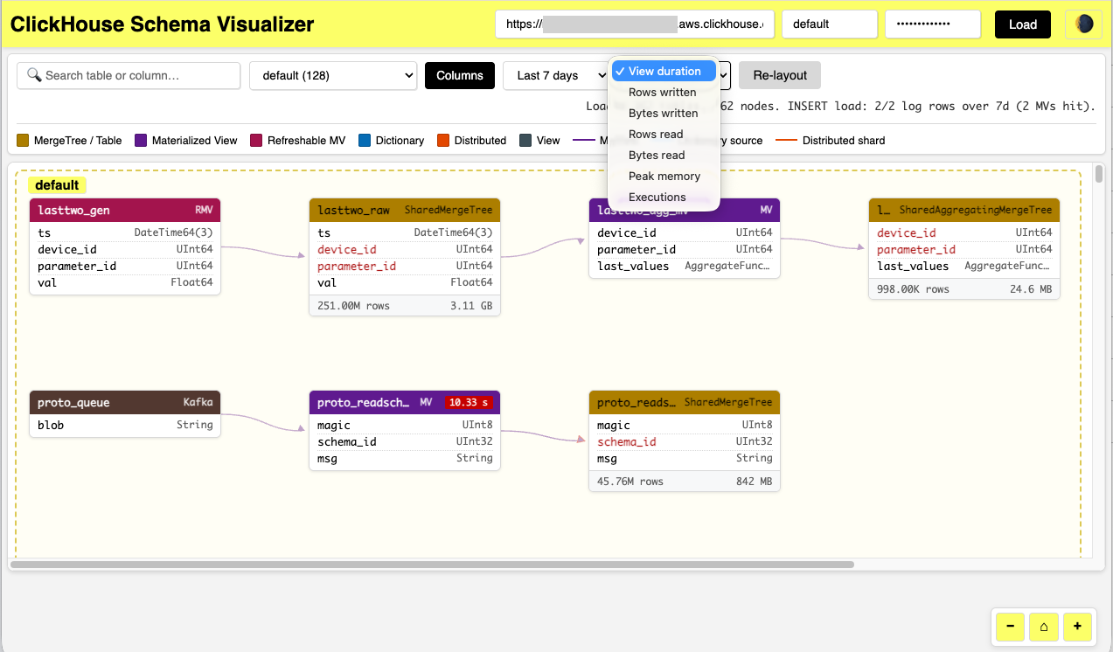Click the Load button
1113x652 pixels.
[1023, 24]
